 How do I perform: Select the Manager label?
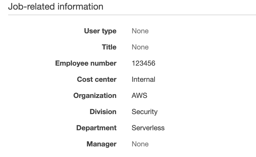101,144
